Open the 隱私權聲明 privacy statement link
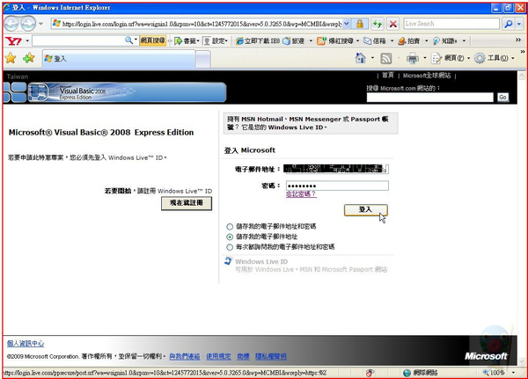The height and width of the screenshot is (379, 528). click(271, 356)
